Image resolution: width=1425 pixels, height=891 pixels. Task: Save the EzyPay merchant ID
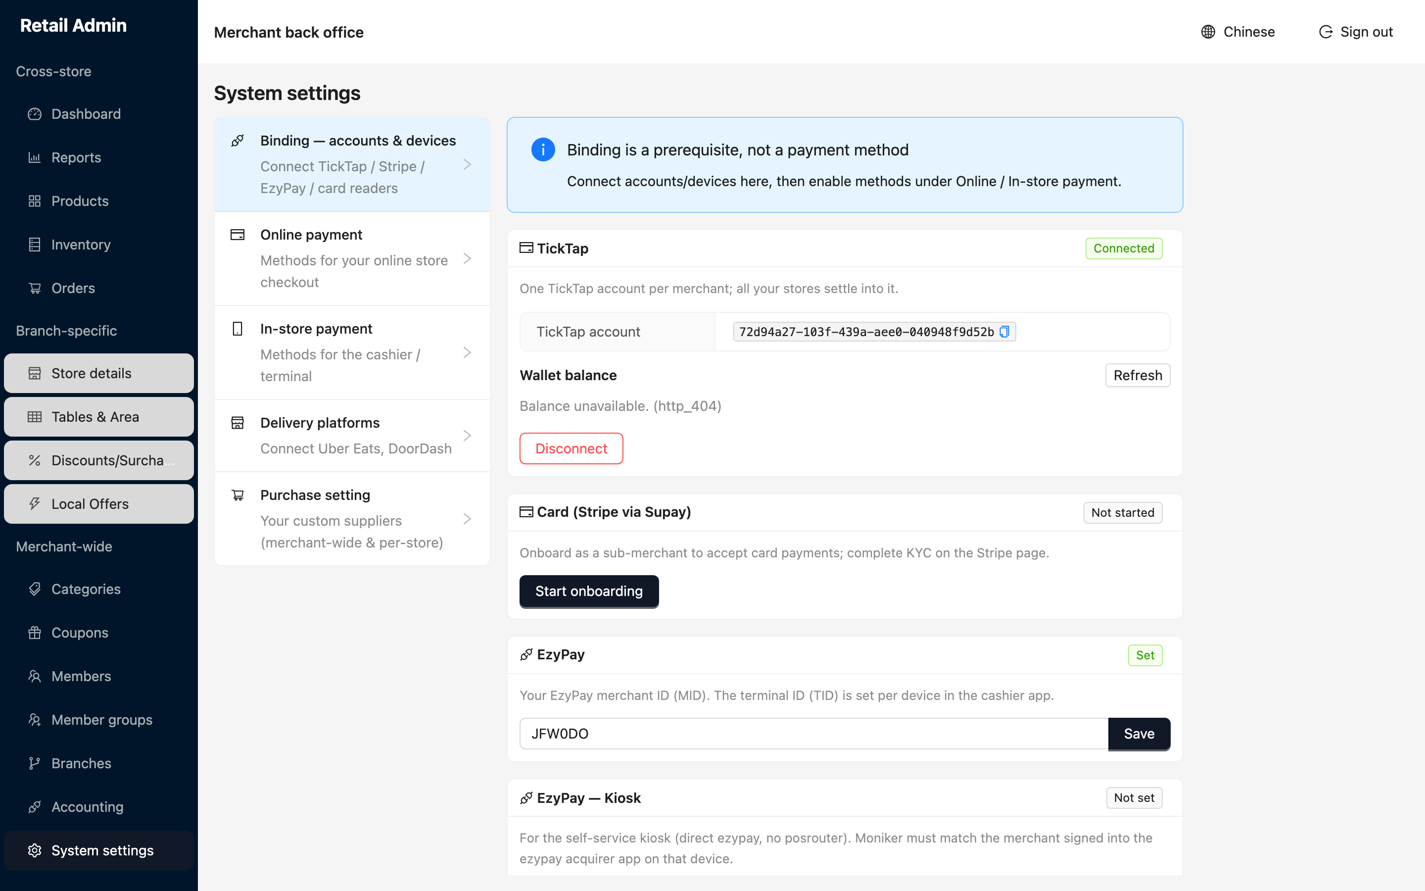1139,734
